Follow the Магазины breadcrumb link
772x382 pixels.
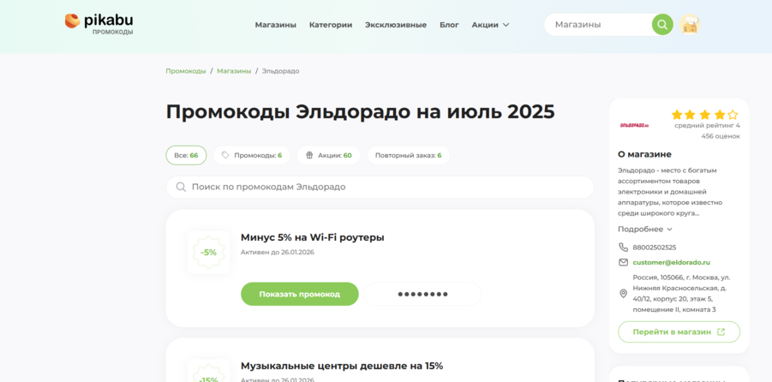pos(234,71)
